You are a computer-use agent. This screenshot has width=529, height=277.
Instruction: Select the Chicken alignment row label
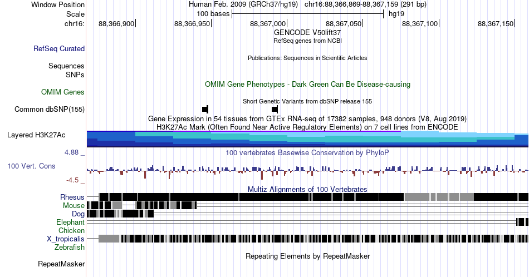[71, 230]
